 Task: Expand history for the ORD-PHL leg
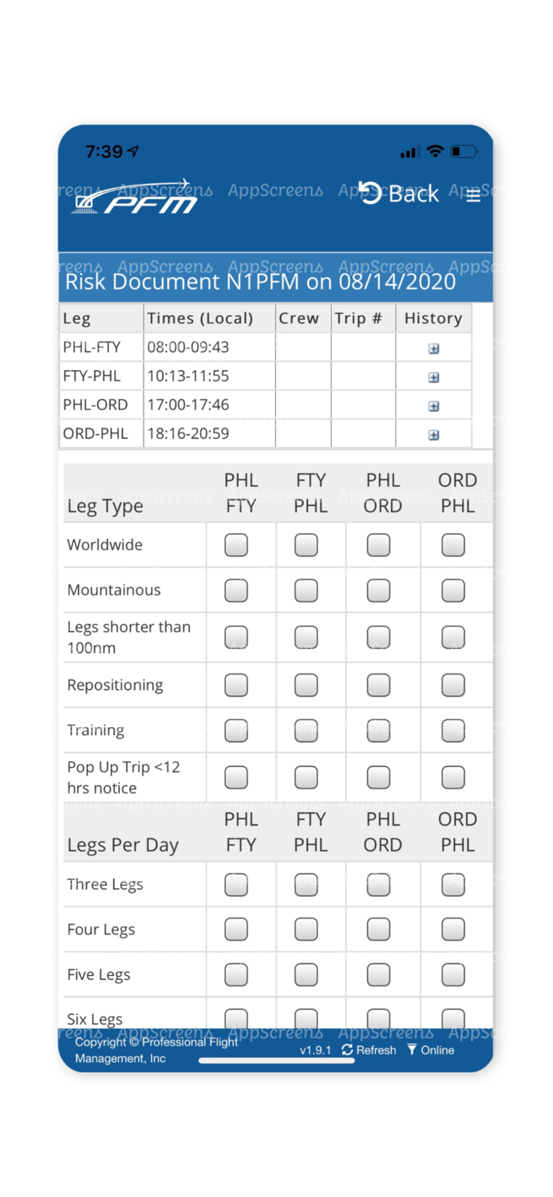tap(433, 434)
